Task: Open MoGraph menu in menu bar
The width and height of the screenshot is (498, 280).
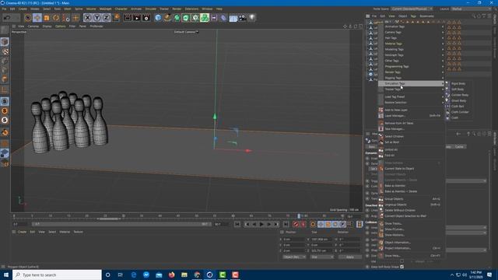Action: coord(106,9)
